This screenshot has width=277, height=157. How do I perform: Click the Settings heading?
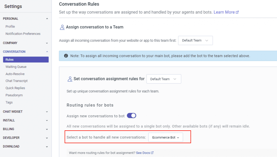click(13, 6)
